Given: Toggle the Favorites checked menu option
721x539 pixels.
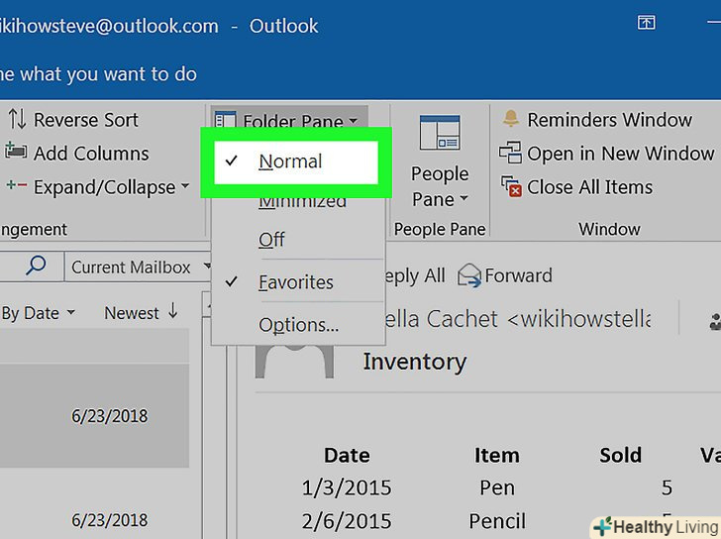Looking at the screenshot, I should point(297,282).
